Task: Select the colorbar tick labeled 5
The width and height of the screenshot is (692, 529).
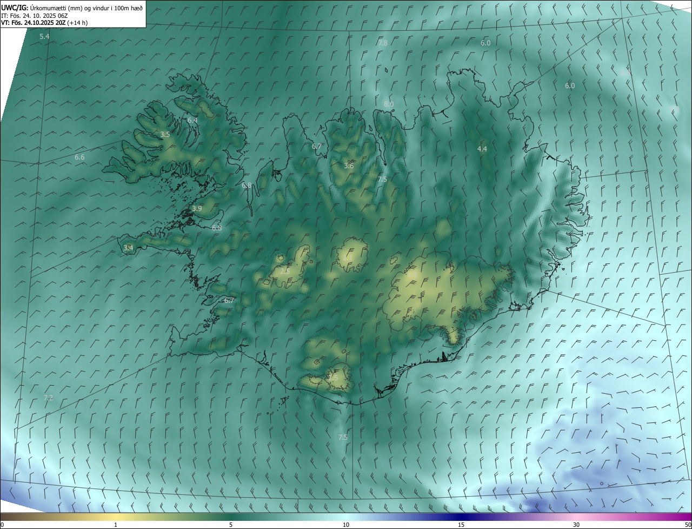Action: click(x=231, y=525)
